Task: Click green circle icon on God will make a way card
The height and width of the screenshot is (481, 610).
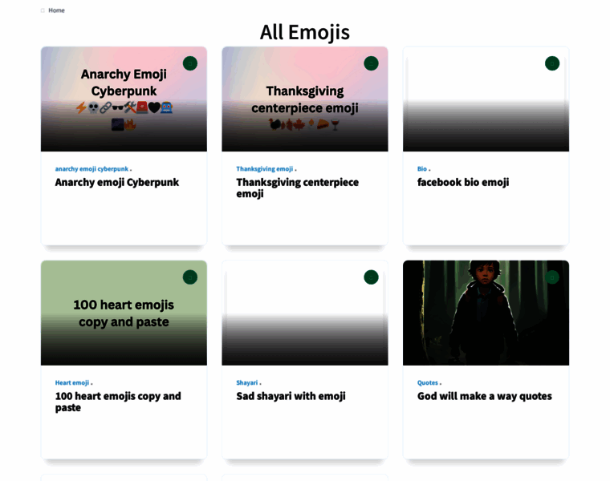Action: click(552, 277)
